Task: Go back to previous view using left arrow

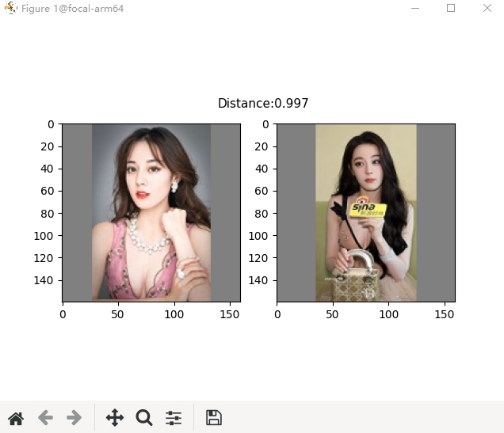Action: (x=45, y=418)
